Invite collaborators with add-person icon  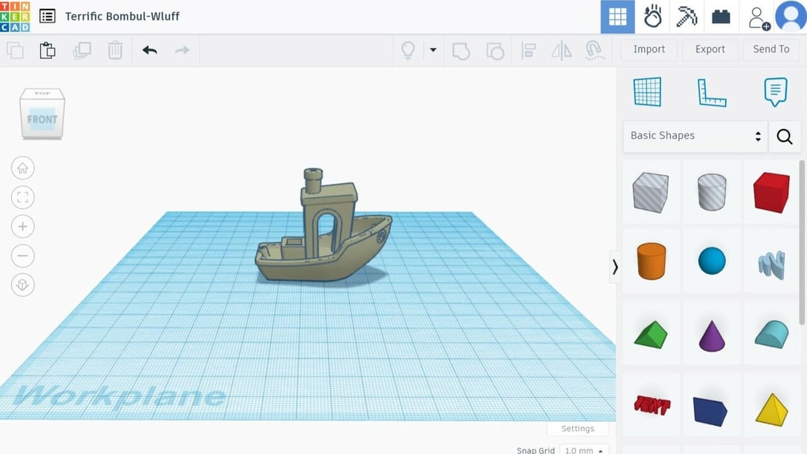pos(759,17)
